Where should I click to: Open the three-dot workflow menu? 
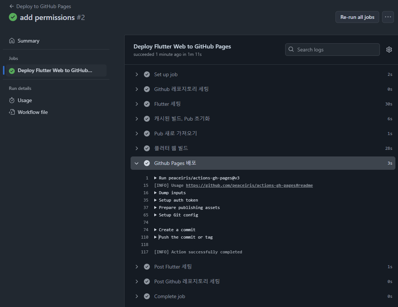coord(388,17)
